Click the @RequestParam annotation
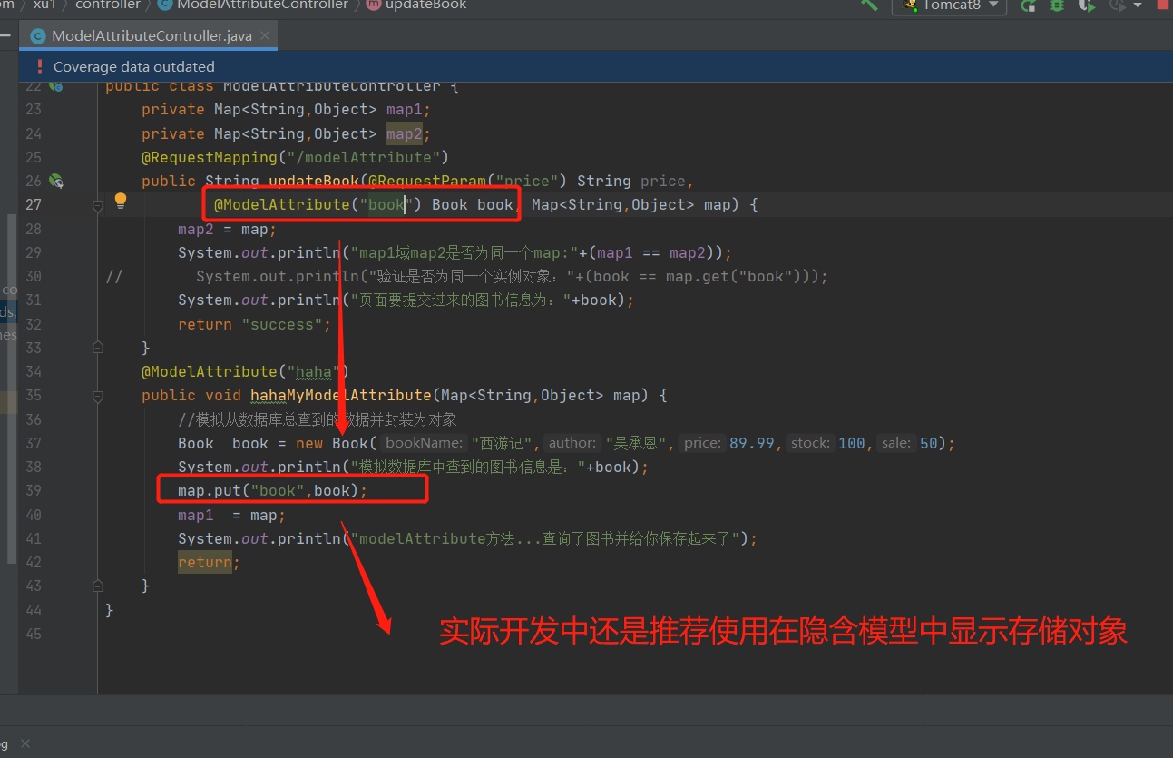 (x=426, y=181)
